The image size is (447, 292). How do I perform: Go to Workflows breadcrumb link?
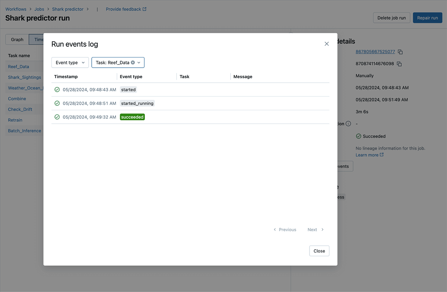(x=16, y=9)
